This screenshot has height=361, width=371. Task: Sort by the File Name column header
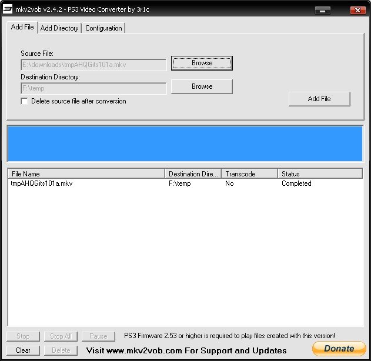[x=86, y=174]
